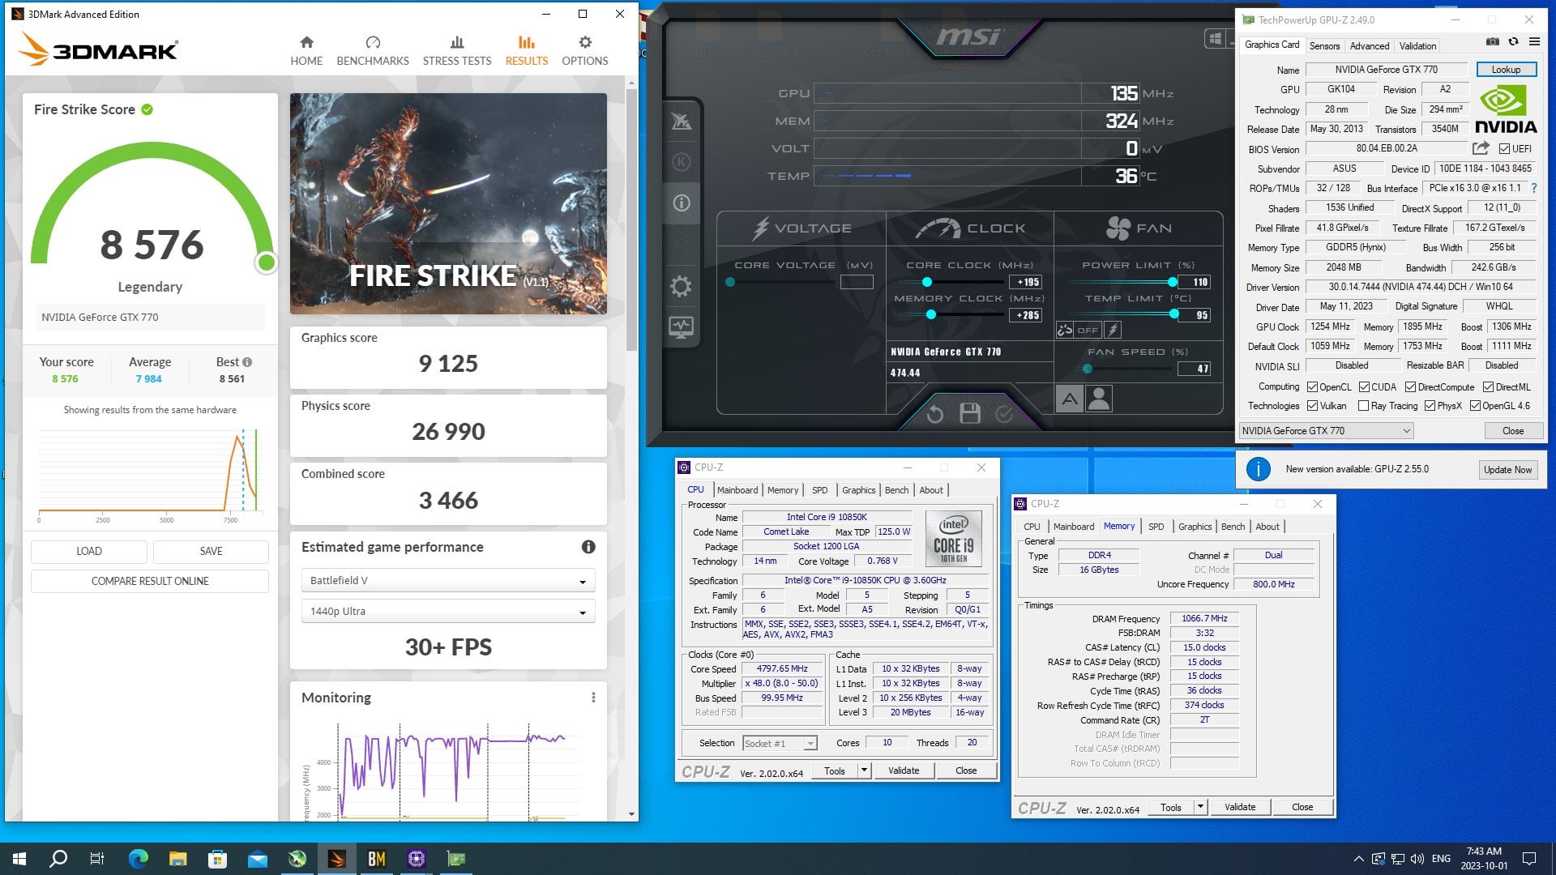Image resolution: width=1556 pixels, height=875 pixels.
Task: Open the Socket #1 selection dropdown
Action: 780,744
